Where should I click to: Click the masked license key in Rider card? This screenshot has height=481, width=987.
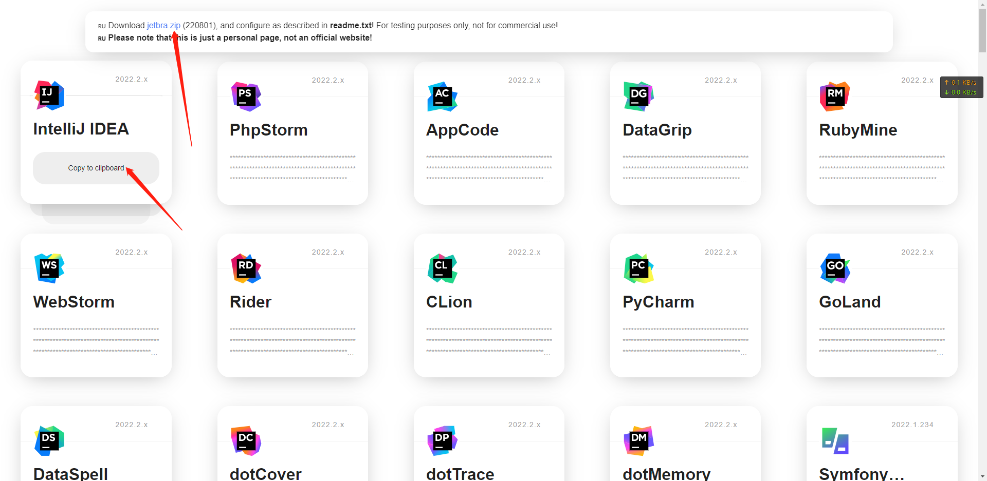[x=293, y=340]
